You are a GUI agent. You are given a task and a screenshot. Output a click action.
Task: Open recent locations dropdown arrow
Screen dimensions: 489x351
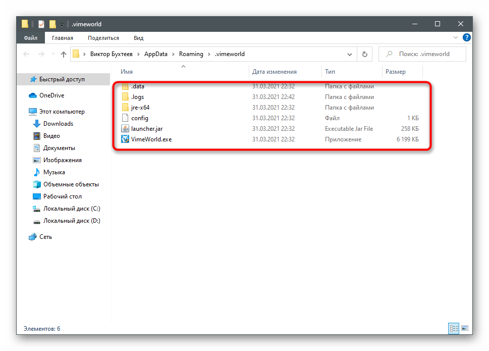(53, 54)
